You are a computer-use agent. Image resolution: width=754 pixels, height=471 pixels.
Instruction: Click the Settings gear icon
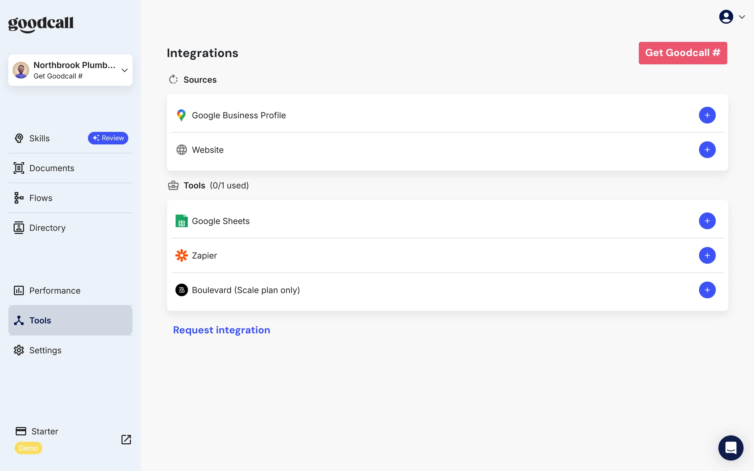pos(19,350)
